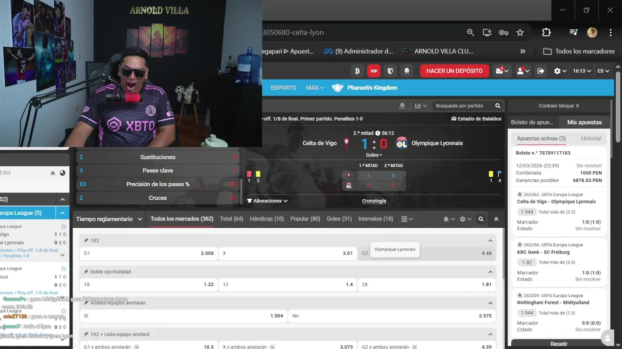Open the 16:13 time zone dropdown

click(582, 71)
